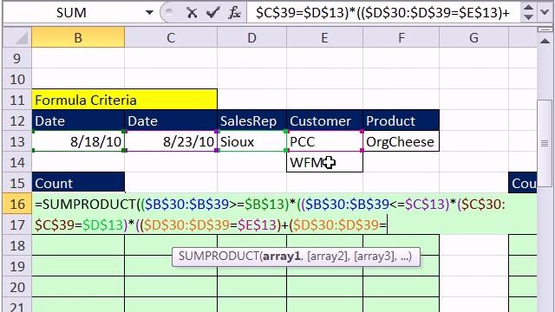Image resolution: width=555 pixels, height=312 pixels.
Task: Click inside the formula bar text
Action: pyautogui.click(x=382, y=13)
